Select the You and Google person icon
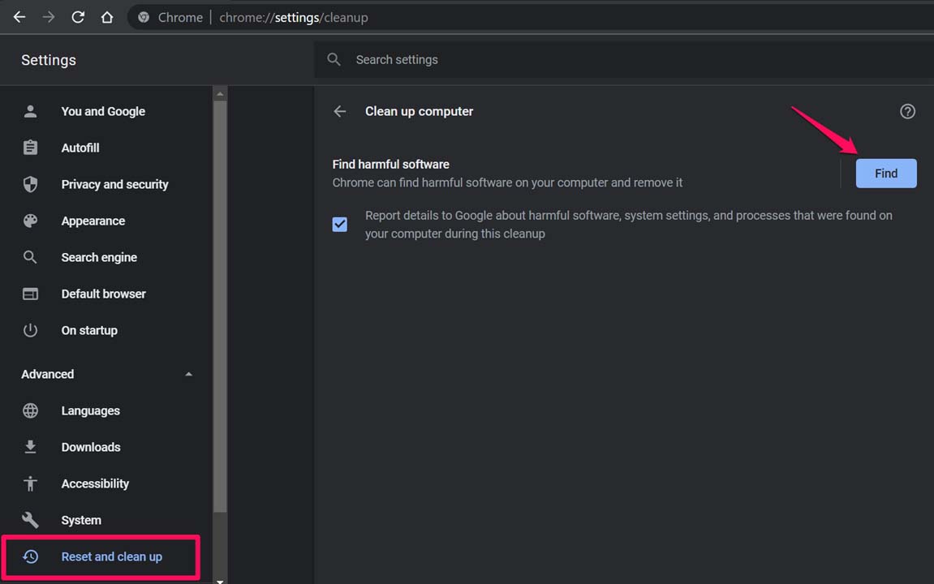This screenshot has height=584, width=934. [30, 111]
